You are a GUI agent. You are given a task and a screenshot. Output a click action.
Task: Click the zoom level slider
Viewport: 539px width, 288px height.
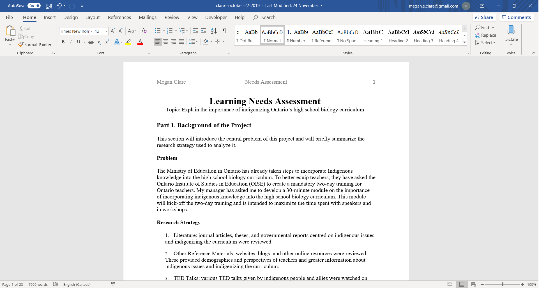[502, 284]
